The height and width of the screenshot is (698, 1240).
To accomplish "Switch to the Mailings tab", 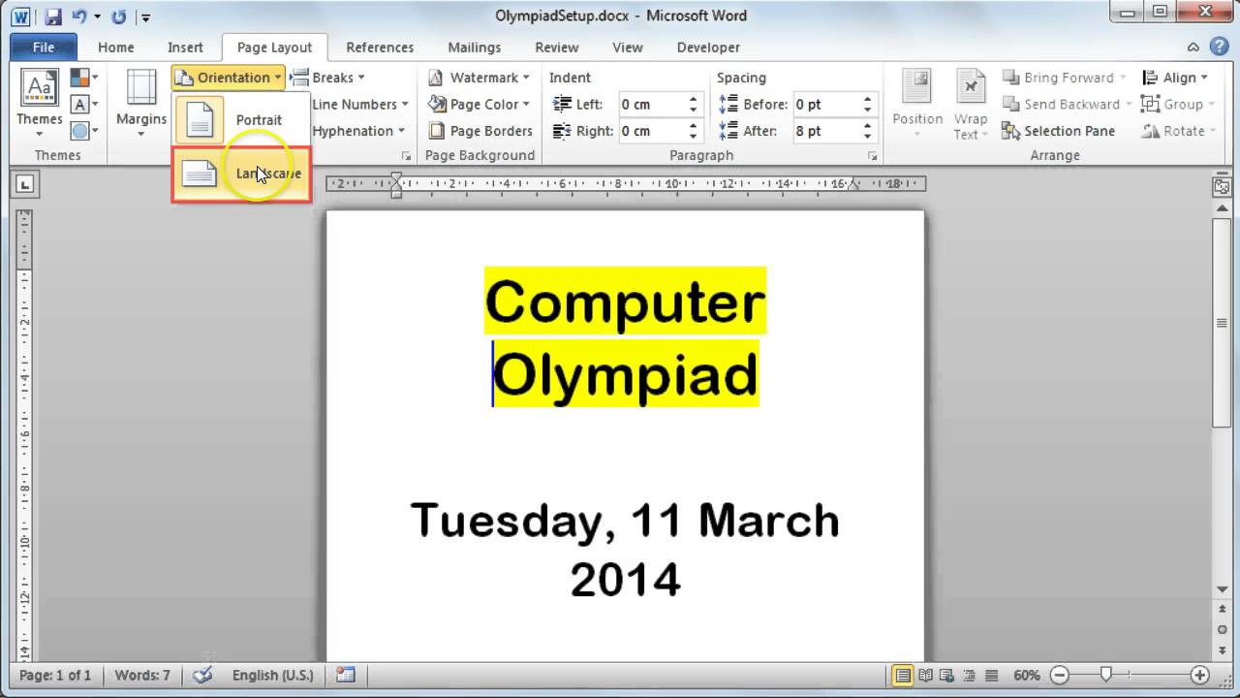I will coord(475,47).
